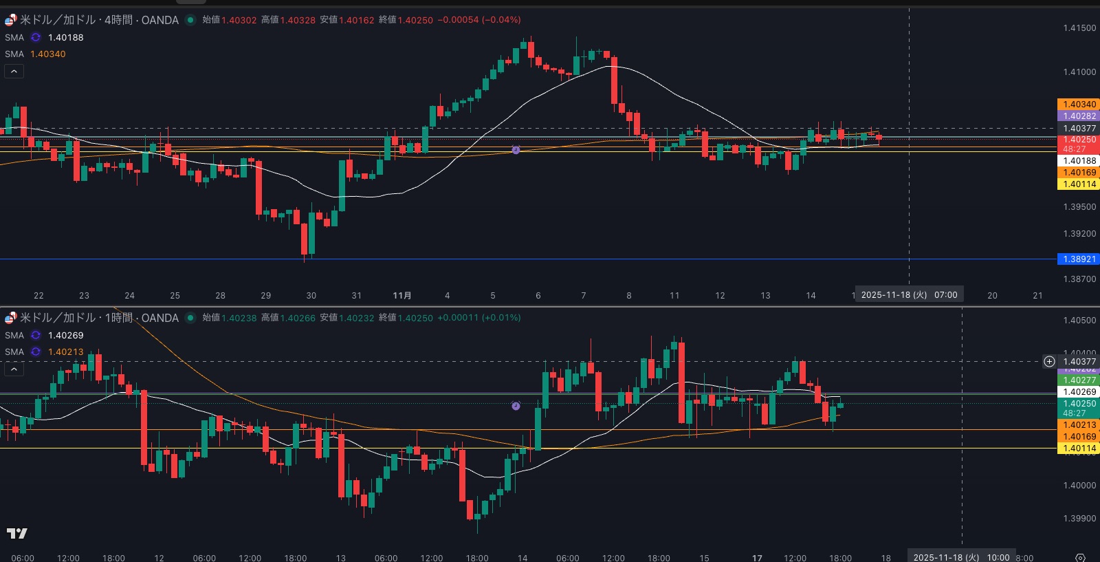Click the TradingView logo in lower chart
This screenshot has width=1100, height=562.
pos(17,534)
